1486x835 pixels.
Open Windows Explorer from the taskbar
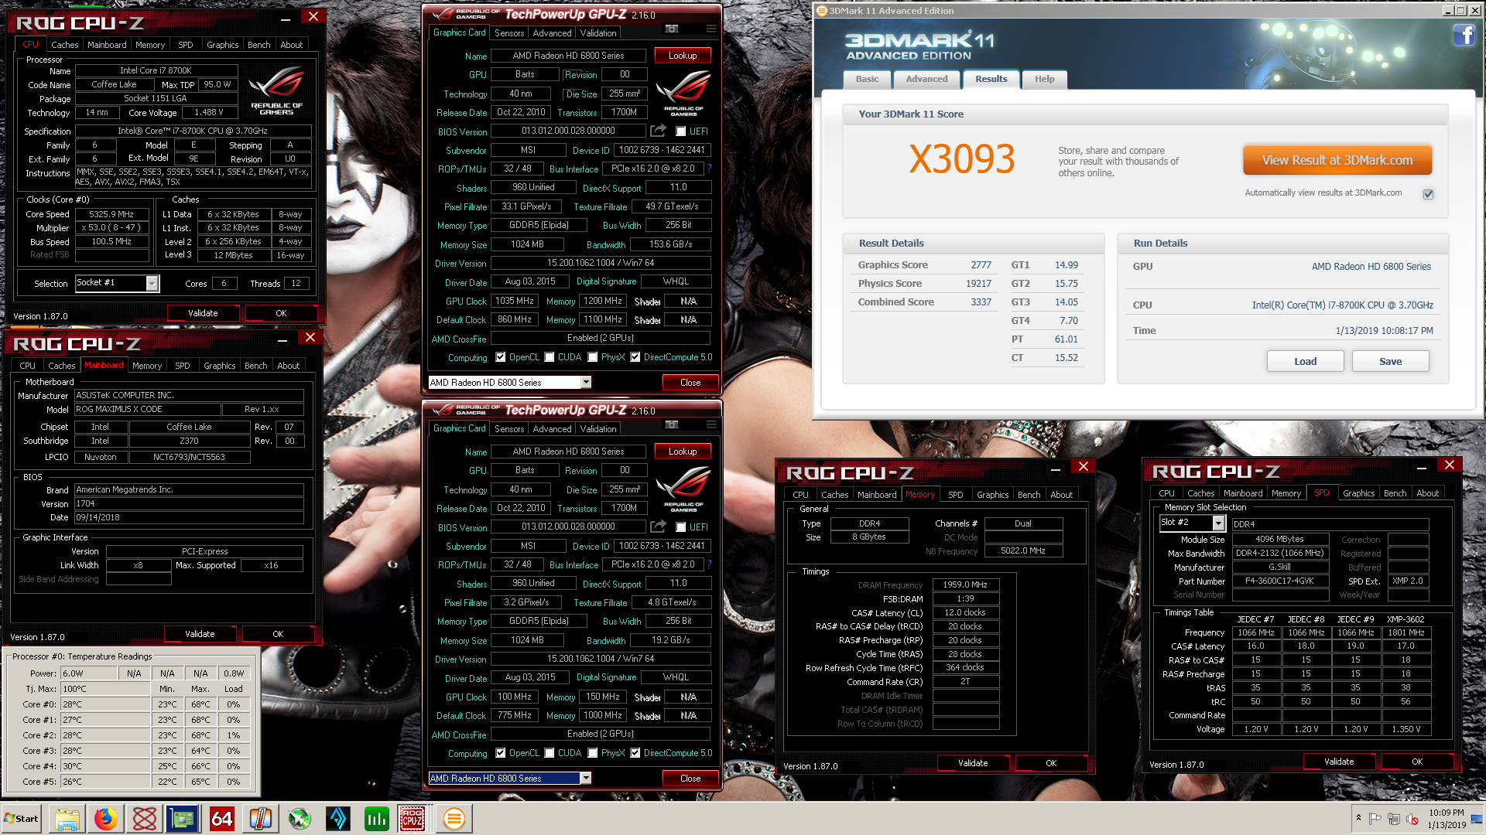pyautogui.click(x=67, y=819)
